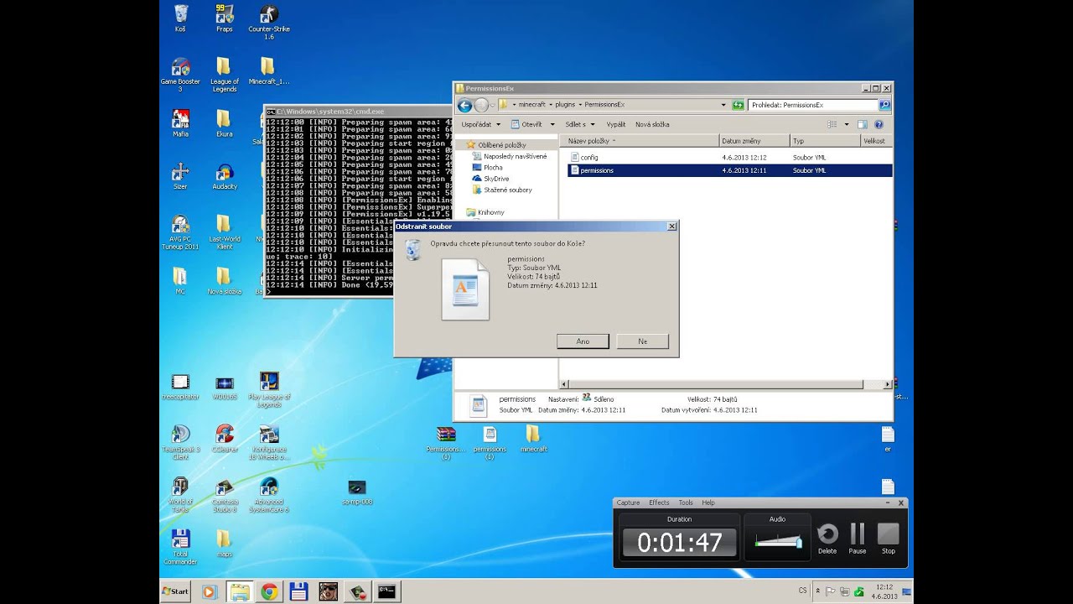Screen dimensions: 1073x604
Task: Select the Audacity desktop icon
Action: (x=225, y=176)
